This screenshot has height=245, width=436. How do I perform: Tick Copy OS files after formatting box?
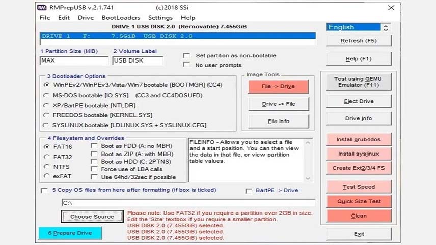click(44, 190)
